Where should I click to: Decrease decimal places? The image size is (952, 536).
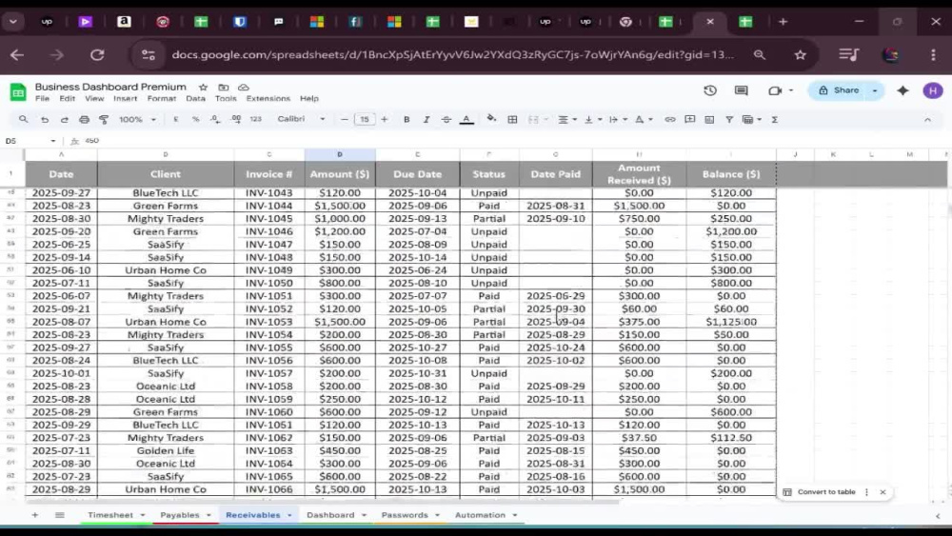pos(215,120)
